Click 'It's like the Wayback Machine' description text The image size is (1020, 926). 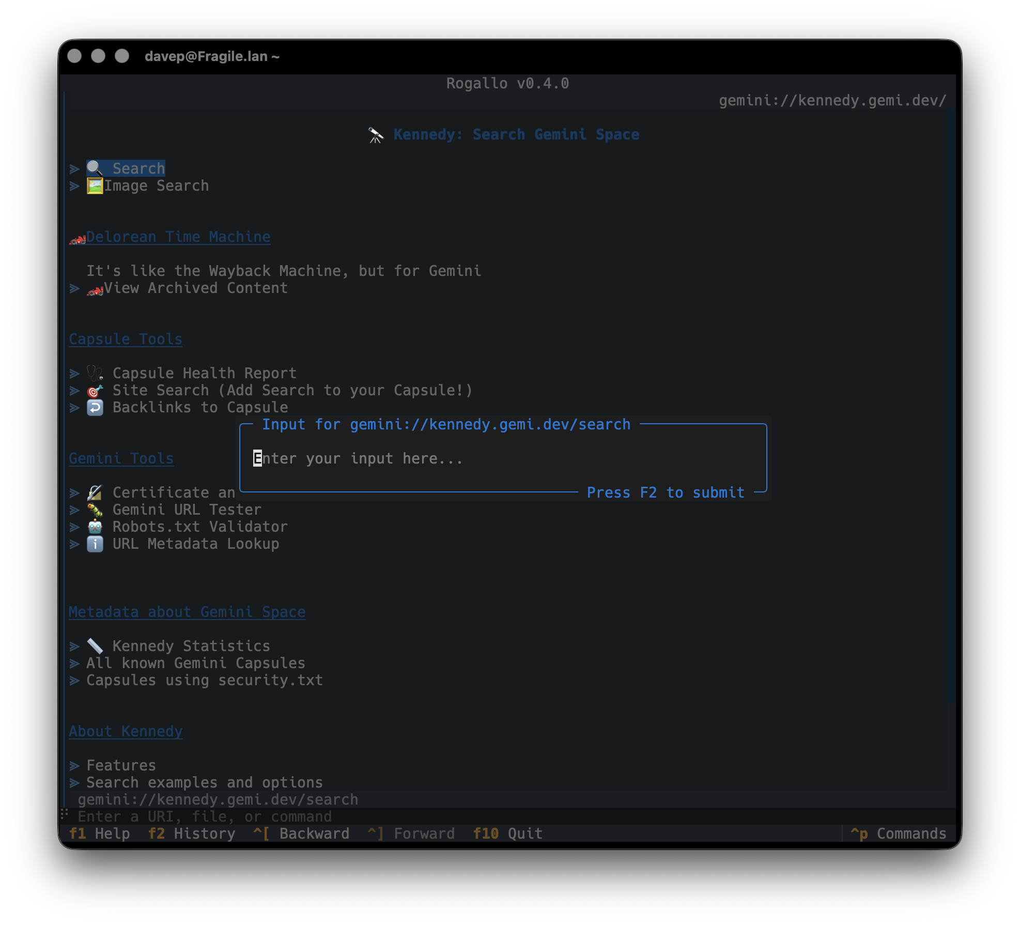tap(284, 271)
